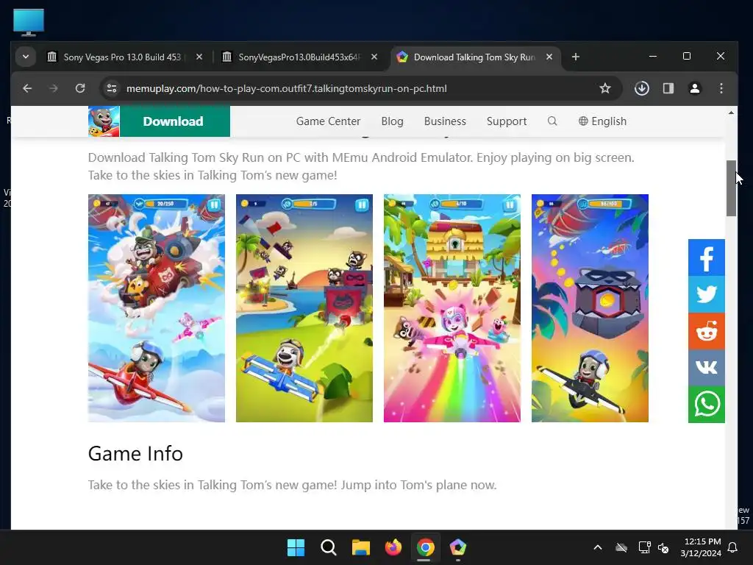Close the Sony Vegas Pro 13.0 Build tab
The height and width of the screenshot is (565, 753).
click(x=199, y=57)
